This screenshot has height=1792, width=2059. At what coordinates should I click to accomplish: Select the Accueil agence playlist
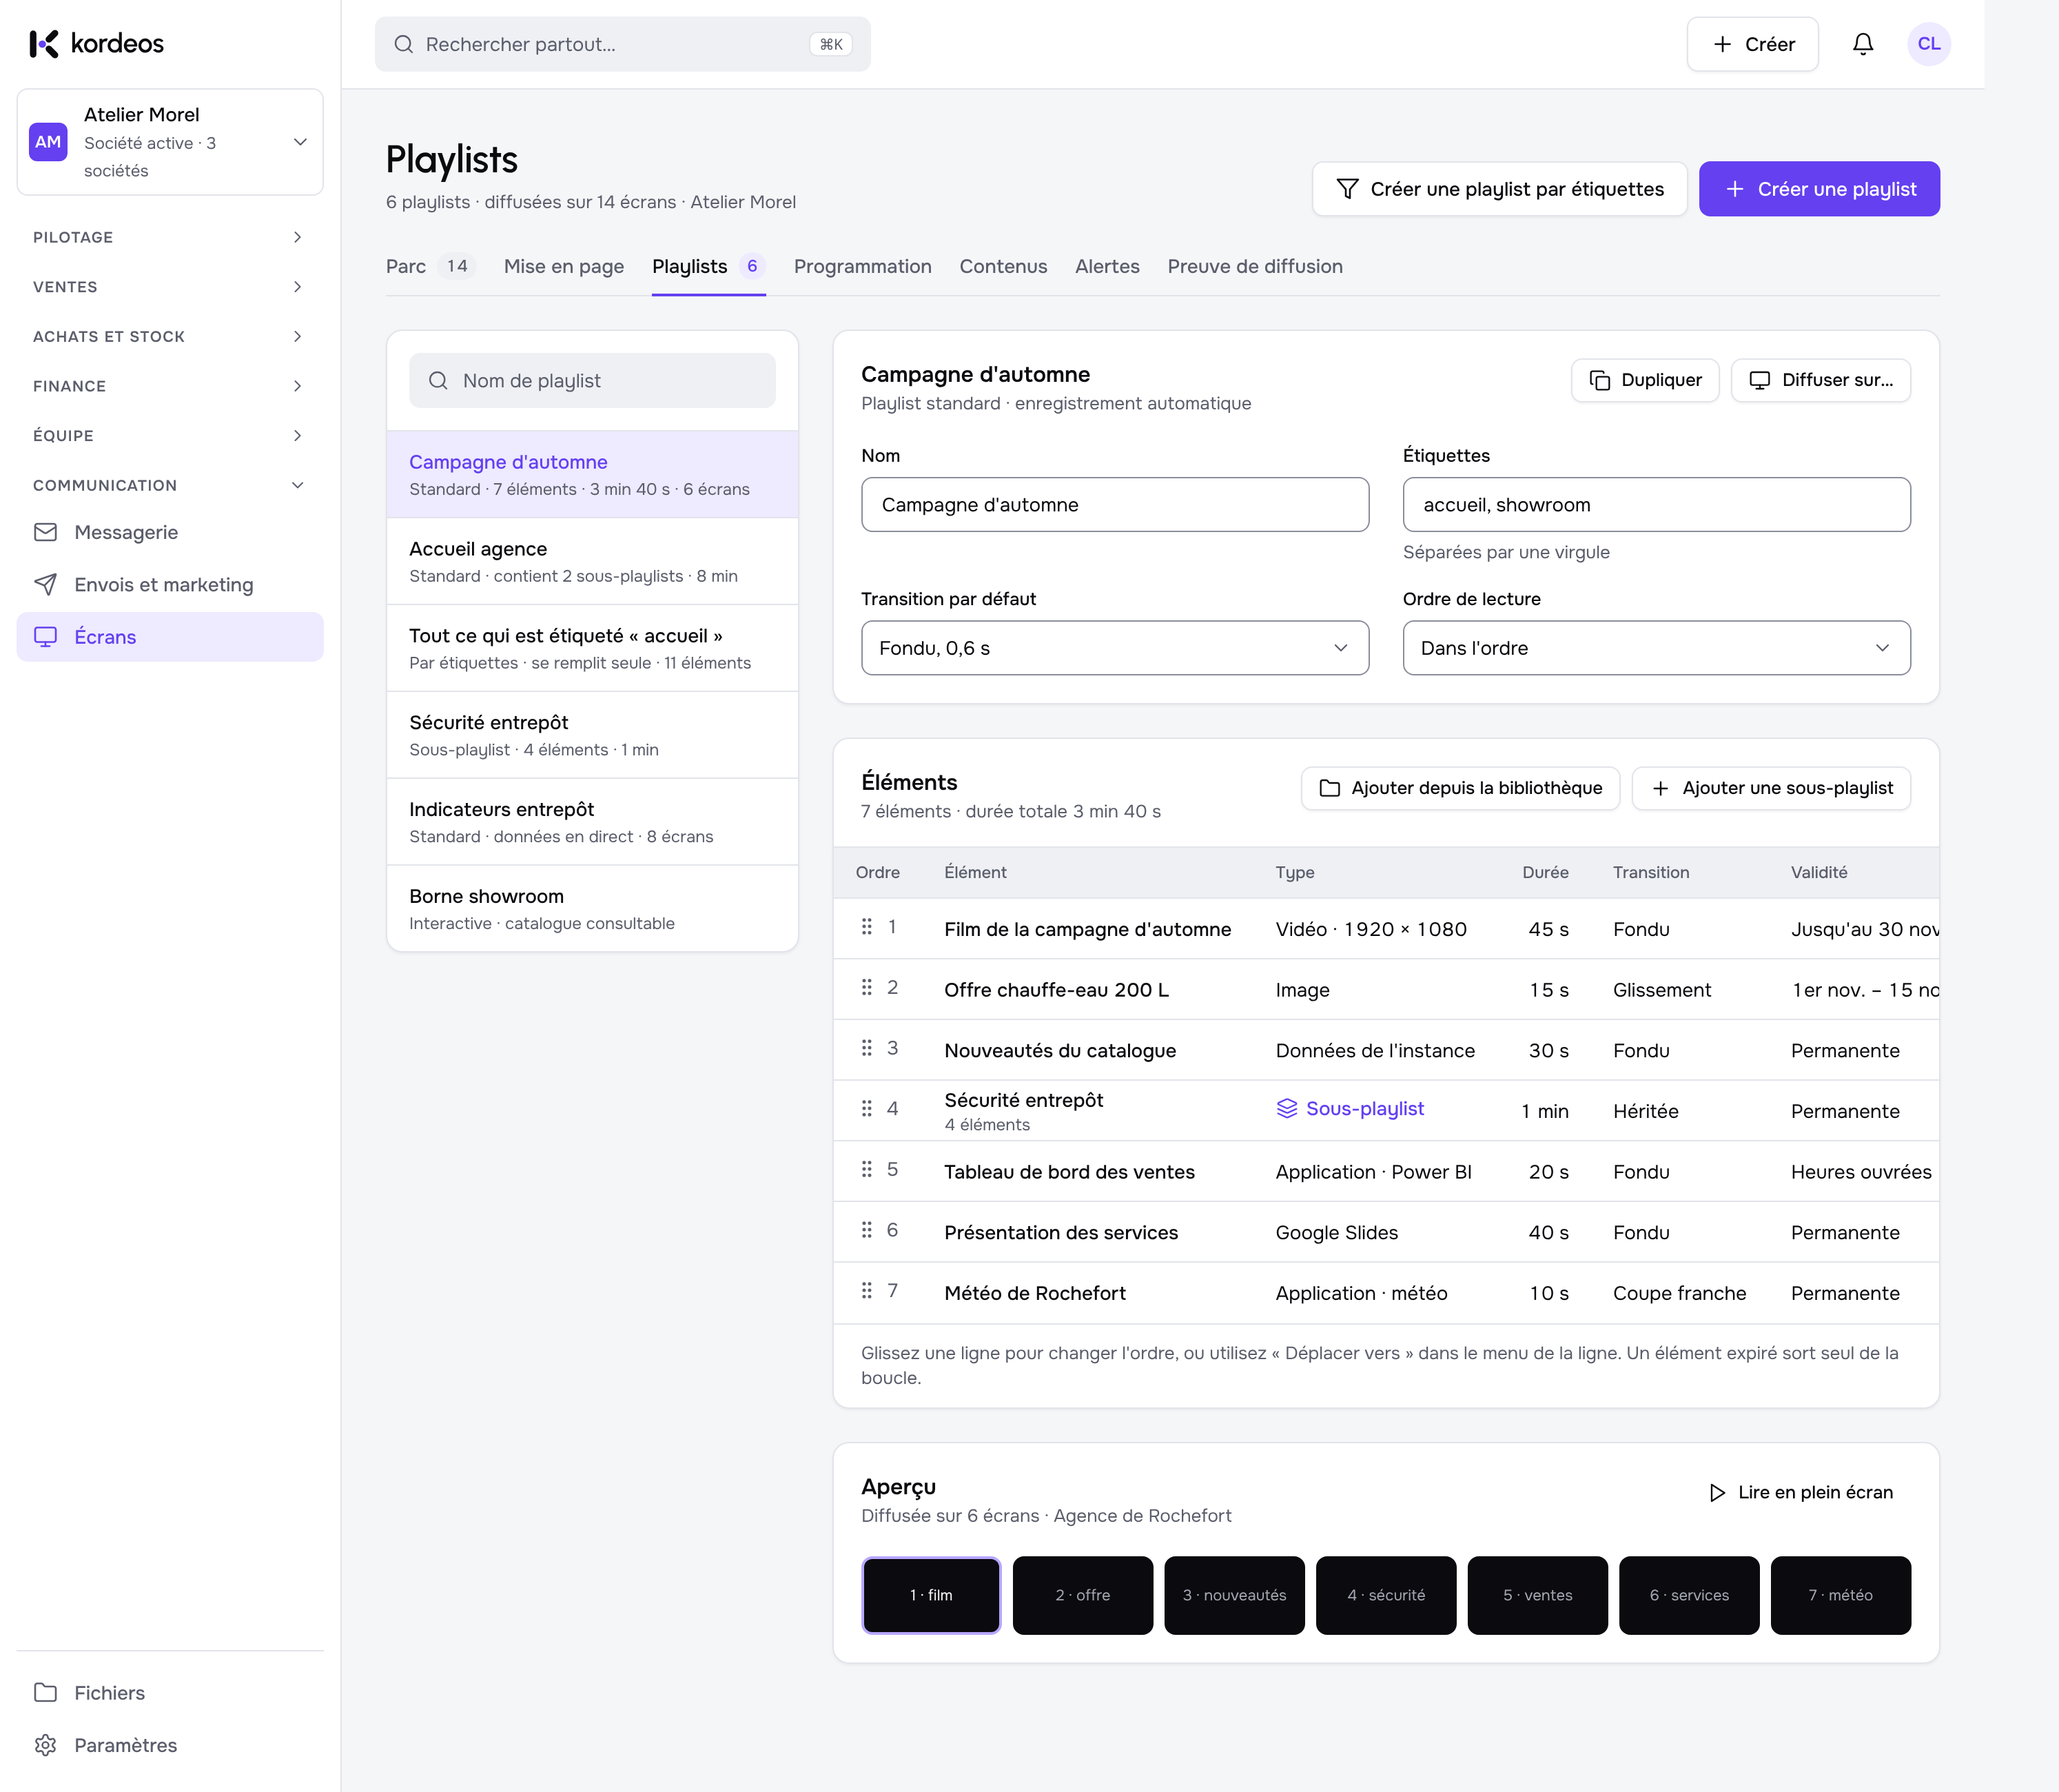[592, 561]
